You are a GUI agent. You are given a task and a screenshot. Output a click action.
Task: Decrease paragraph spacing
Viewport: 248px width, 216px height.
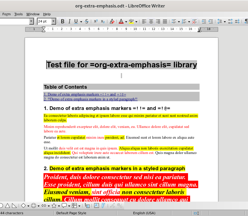237,21
